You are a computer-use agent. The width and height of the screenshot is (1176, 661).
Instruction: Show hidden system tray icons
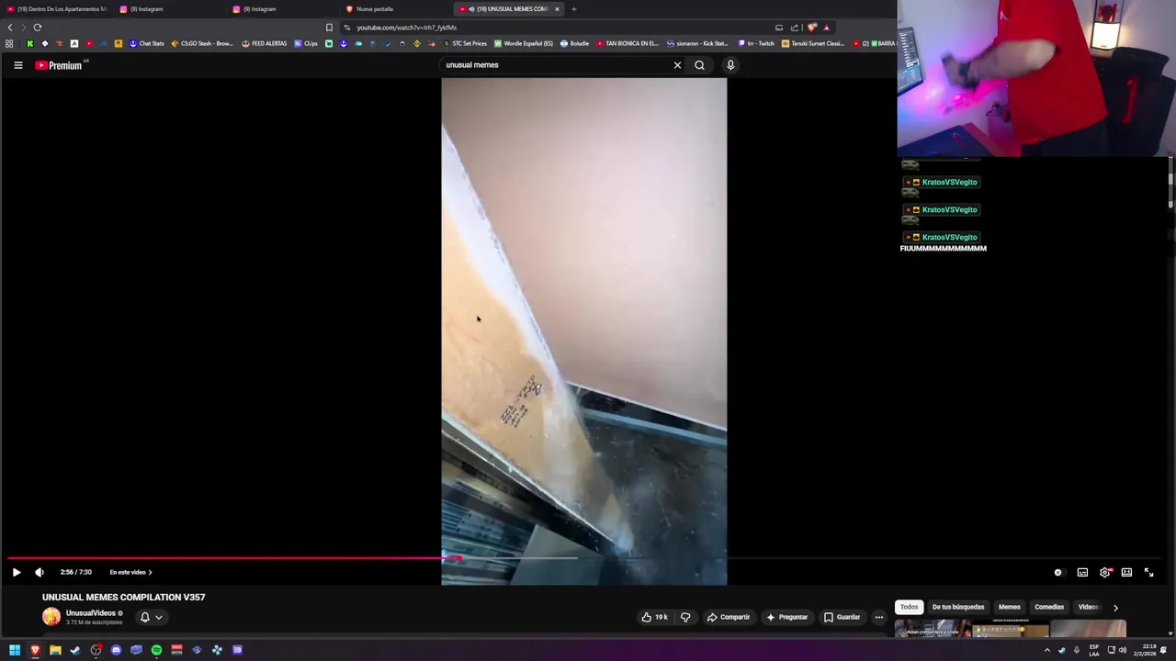pyautogui.click(x=1046, y=650)
